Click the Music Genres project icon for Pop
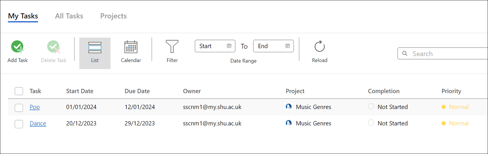488x154 pixels. [289, 106]
